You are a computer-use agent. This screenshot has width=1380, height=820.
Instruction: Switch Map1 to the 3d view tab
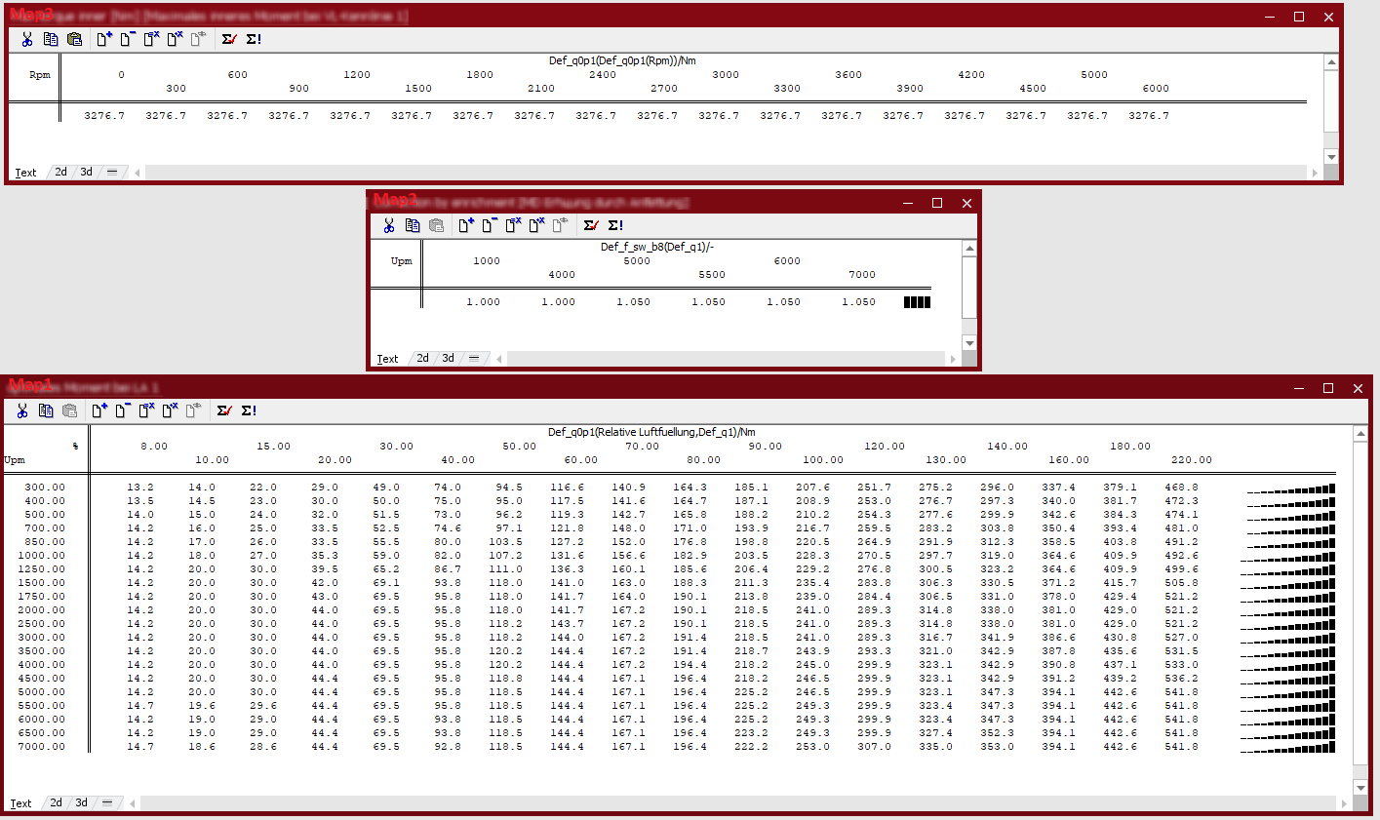point(82,802)
